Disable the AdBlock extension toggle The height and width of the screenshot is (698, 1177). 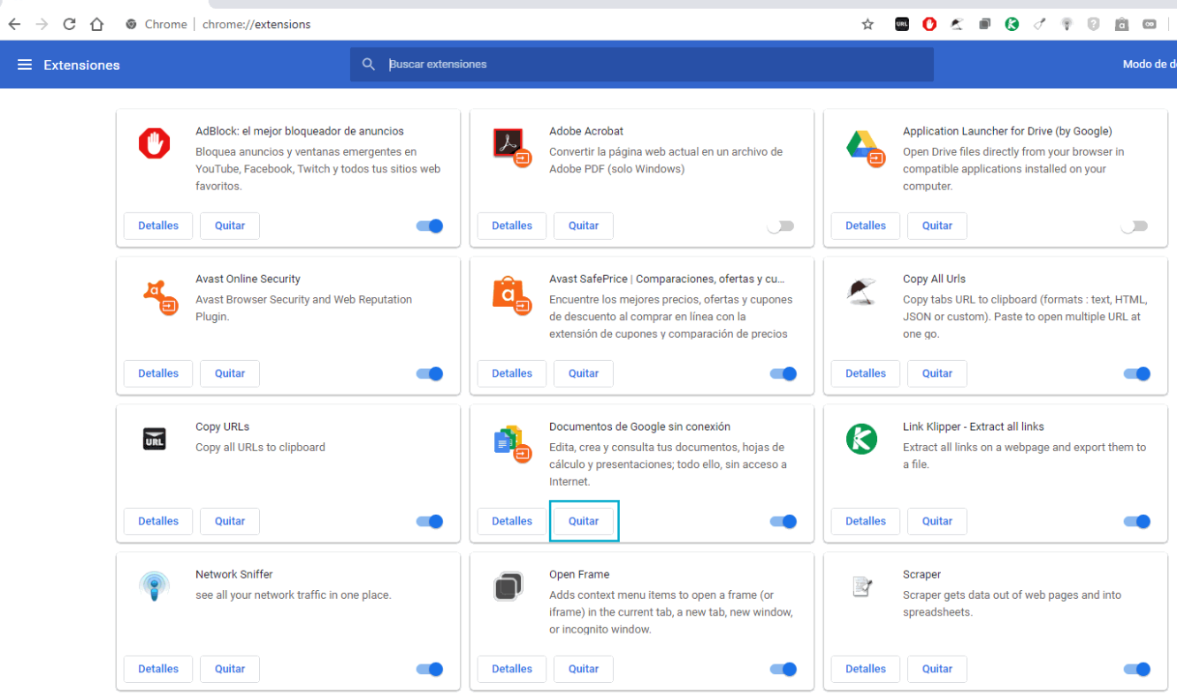429,226
